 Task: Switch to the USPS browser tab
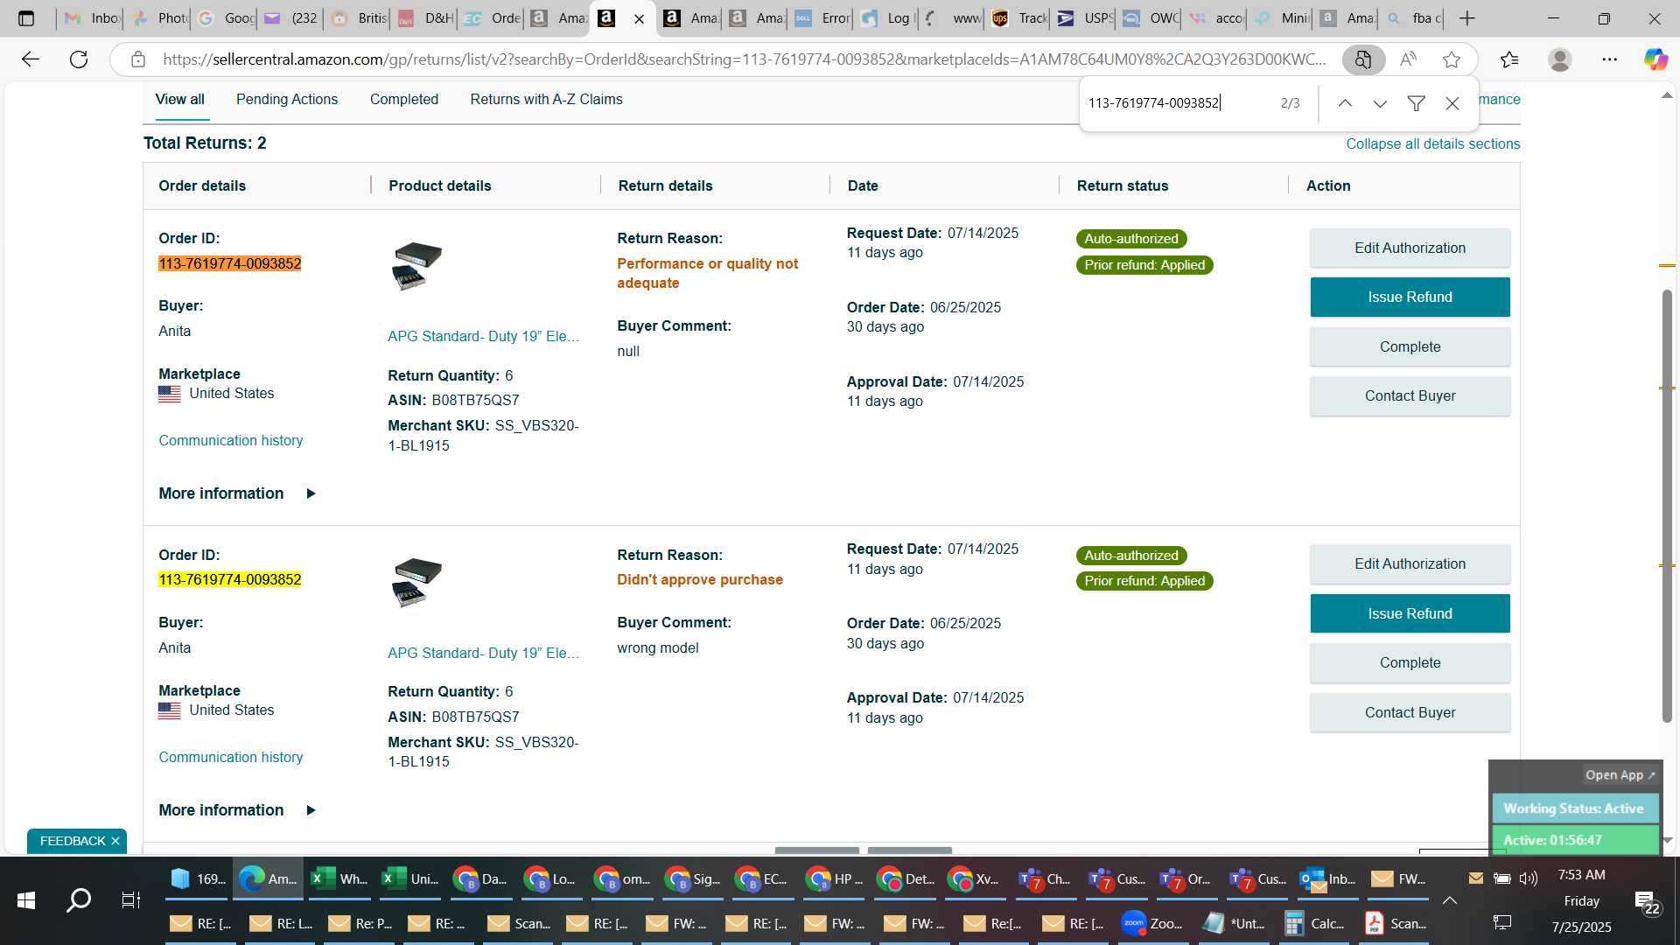[x=1083, y=18]
